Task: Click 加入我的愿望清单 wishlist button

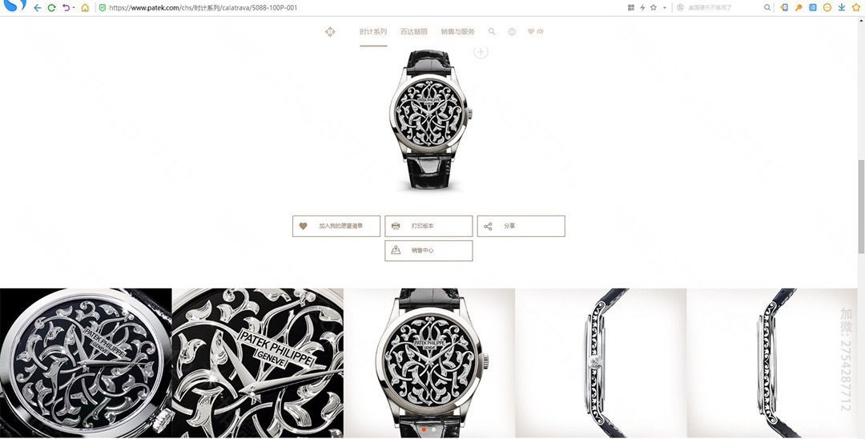Action: coord(336,226)
